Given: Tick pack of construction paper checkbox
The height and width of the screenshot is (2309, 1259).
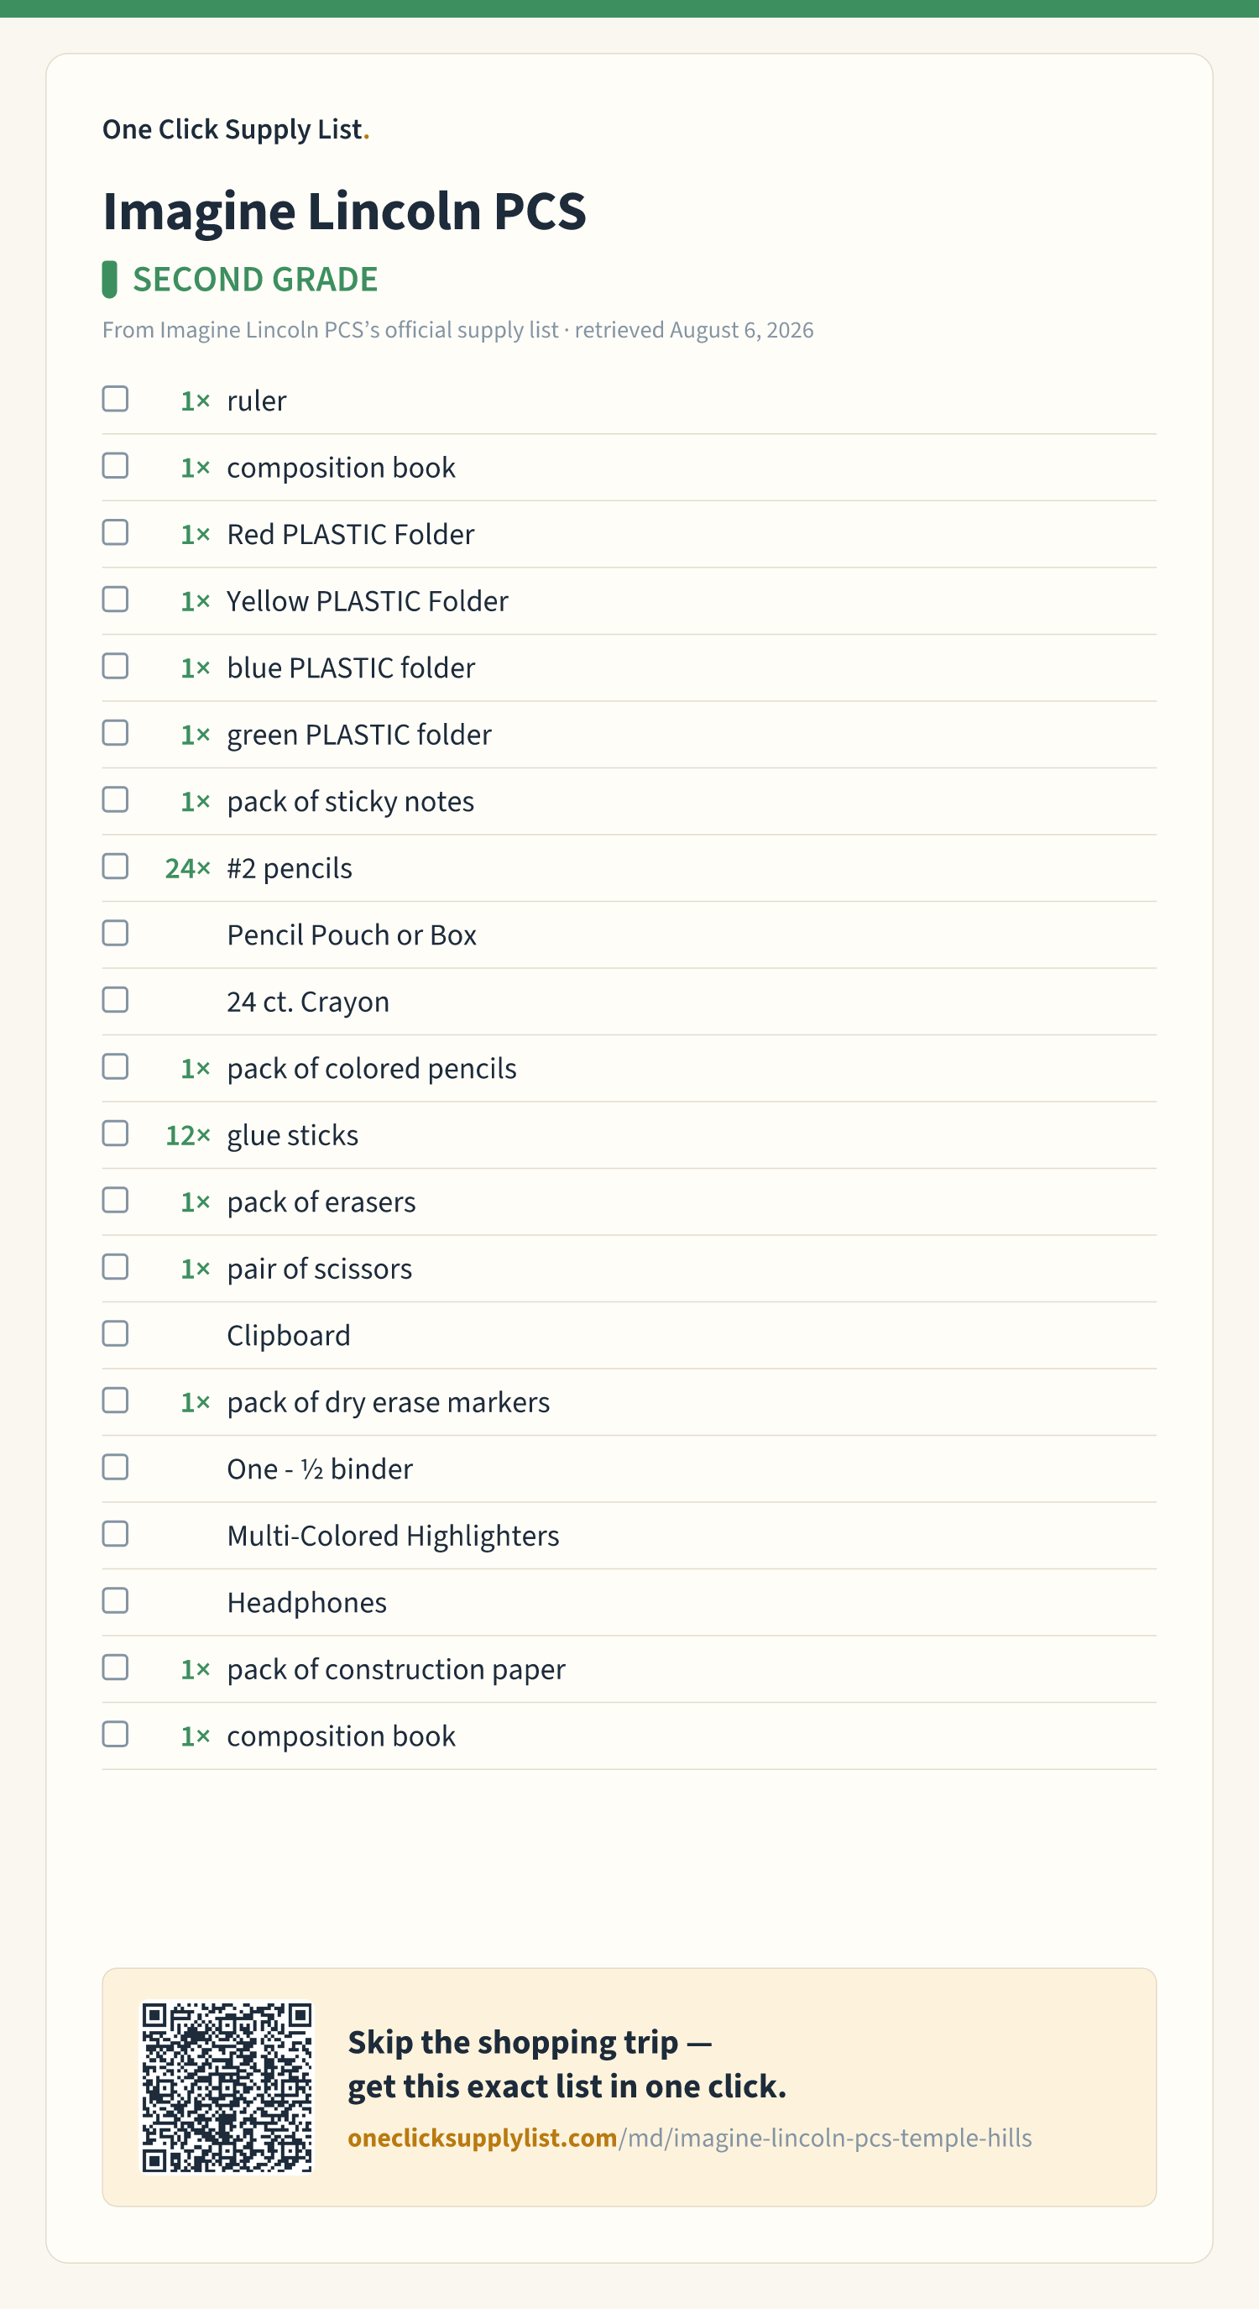Looking at the screenshot, I should click(115, 1668).
